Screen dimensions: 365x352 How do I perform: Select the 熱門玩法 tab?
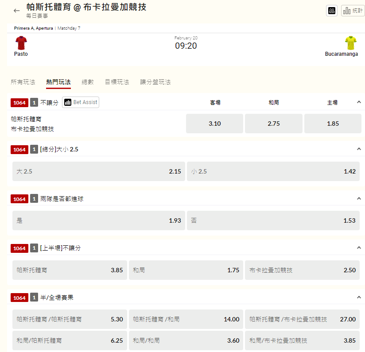(58, 82)
